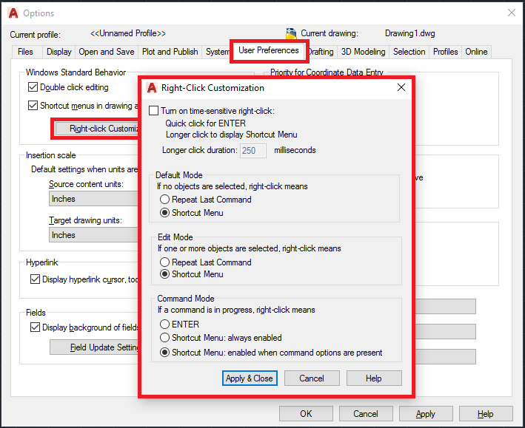Switch to the Drafting tab
The width and height of the screenshot is (525, 428).
pyautogui.click(x=321, y=52)
